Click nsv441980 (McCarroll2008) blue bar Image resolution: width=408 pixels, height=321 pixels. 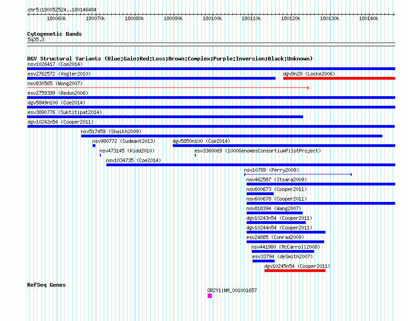283,251
